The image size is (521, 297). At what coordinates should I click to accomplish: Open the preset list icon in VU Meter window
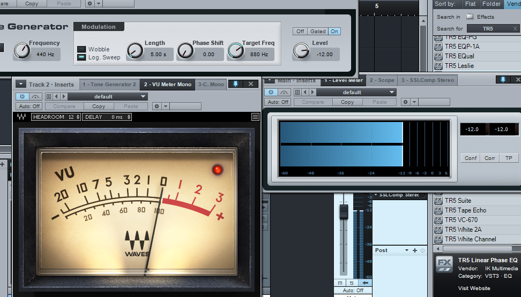(49, 97)
